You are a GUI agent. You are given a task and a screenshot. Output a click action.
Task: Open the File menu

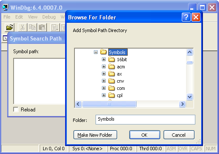point(7,17)
